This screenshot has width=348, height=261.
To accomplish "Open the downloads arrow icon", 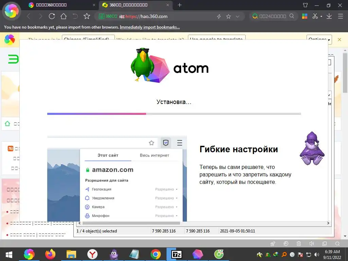I will click(x=329, y=16).
